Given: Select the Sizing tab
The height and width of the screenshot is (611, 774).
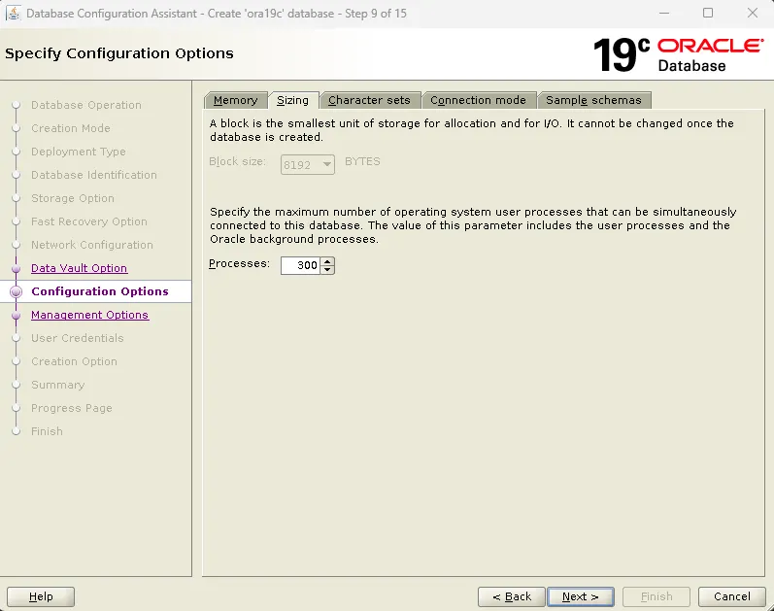Looking at the screenshot, I should pos(292,100).
